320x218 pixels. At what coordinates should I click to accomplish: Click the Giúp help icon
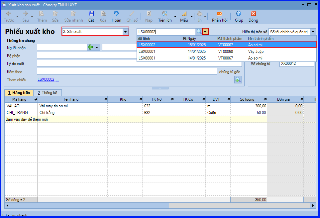tap(239, 14)
